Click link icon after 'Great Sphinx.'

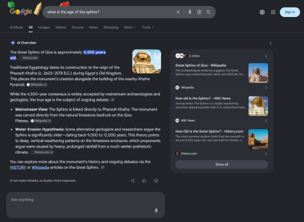[x=103, y=167]
